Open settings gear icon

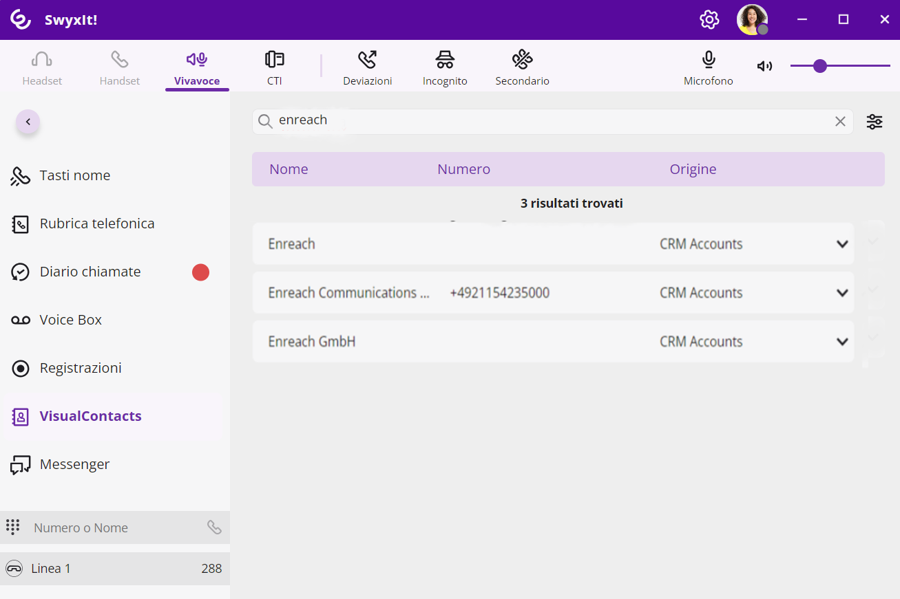coord(709,19)
